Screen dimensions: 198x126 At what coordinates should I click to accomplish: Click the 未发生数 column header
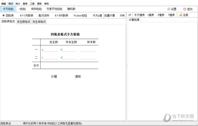(x=71, y=42)
